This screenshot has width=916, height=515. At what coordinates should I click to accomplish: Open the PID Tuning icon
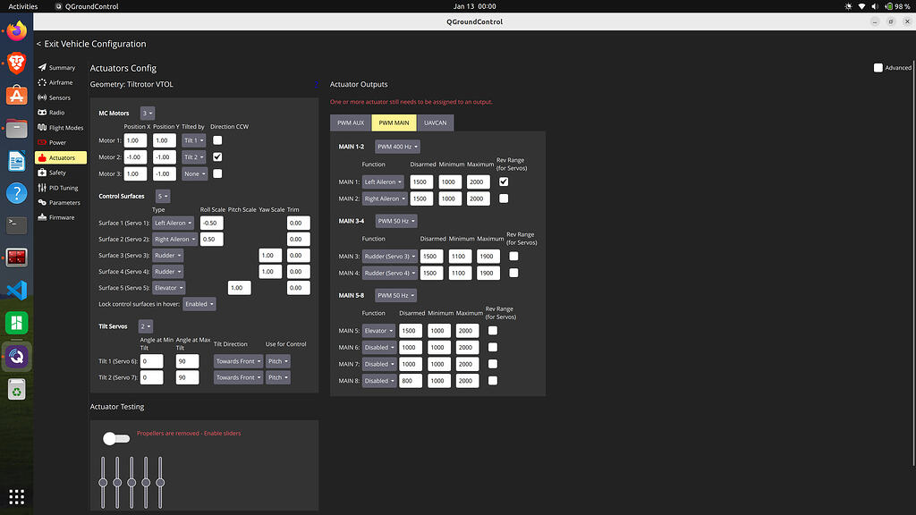(x=42, y=188)
